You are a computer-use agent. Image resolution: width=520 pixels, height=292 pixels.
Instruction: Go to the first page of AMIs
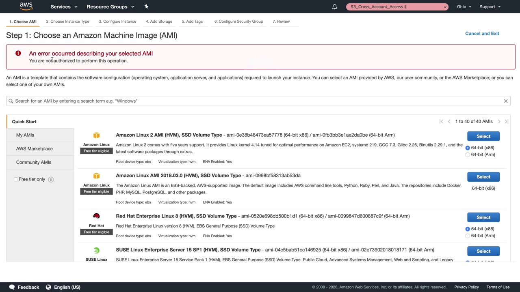pyautogui.click(x=441, y=122)
